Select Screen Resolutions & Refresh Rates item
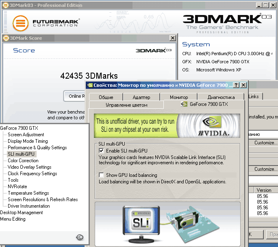 pos(43,200)
